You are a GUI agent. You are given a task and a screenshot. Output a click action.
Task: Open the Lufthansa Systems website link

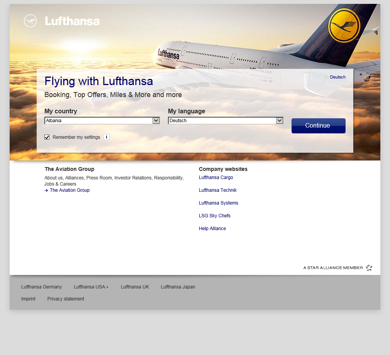click(x=219, y=203)
